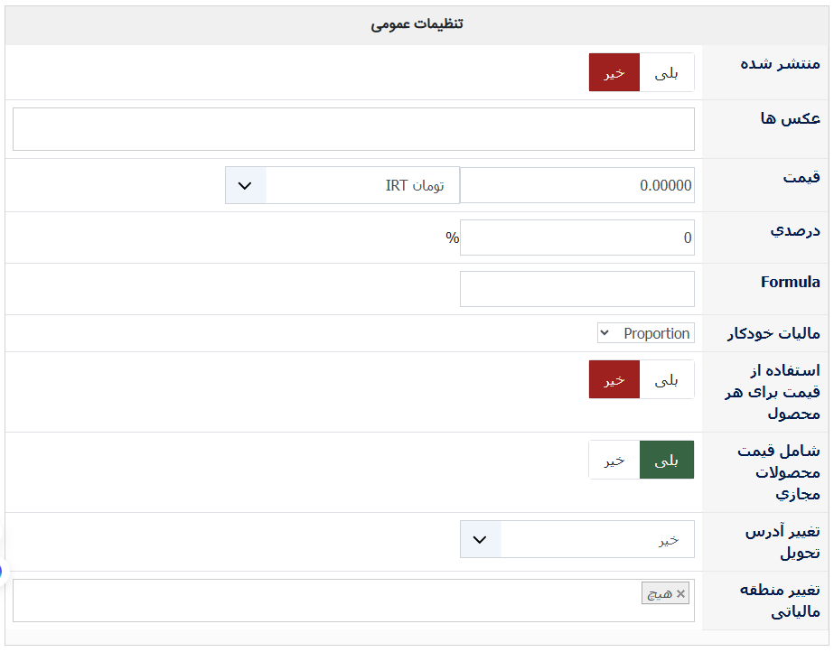The height and width of the screenshot is (652, 834).
Task: Open the تغییر آدرس تحویل dropdown showing خیر
Action: point(596,539)
